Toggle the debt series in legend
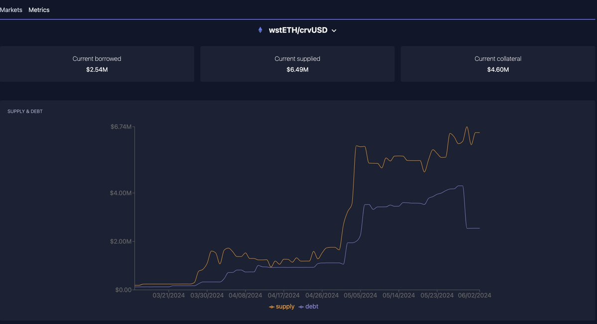This screenshot has width=597, height=324. (x=308, y=307)
